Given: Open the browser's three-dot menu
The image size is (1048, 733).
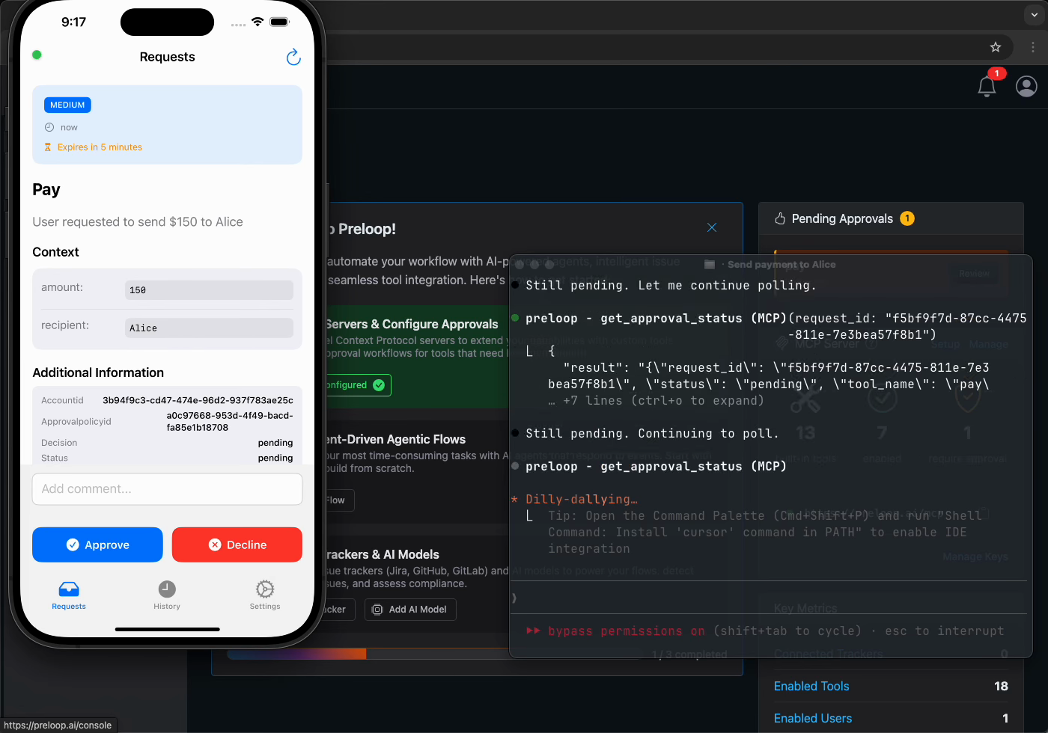Looking at the screenshot, I should 1033,47.
